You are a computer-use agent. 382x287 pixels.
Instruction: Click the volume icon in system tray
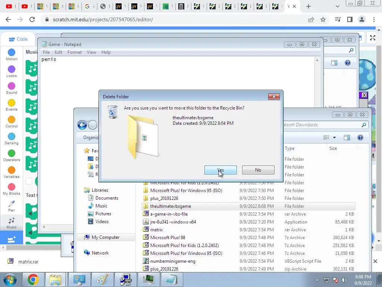click(344, 280)
